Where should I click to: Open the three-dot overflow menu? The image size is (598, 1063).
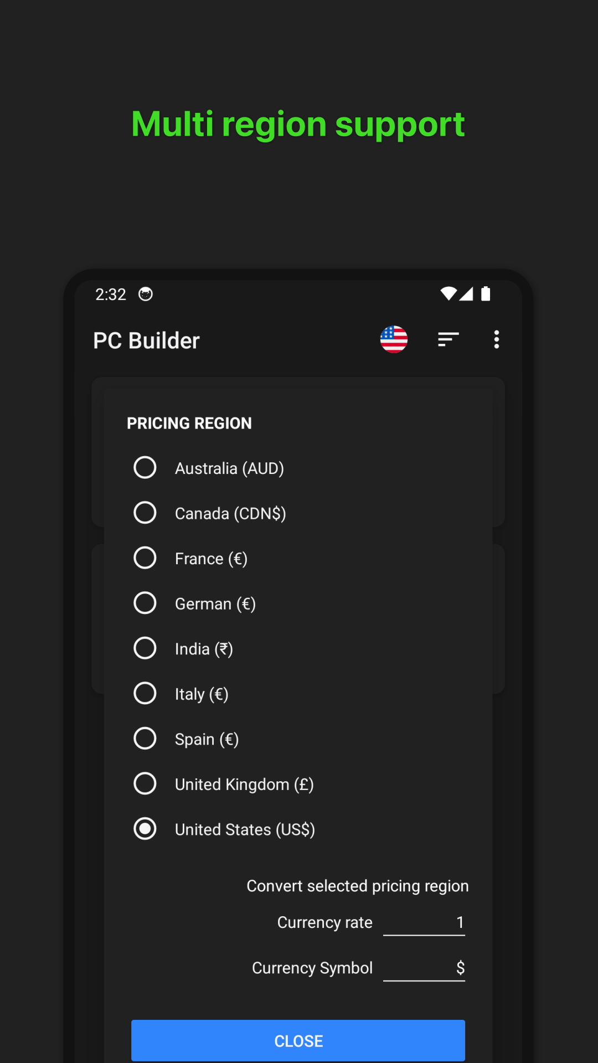coord(497,339)
